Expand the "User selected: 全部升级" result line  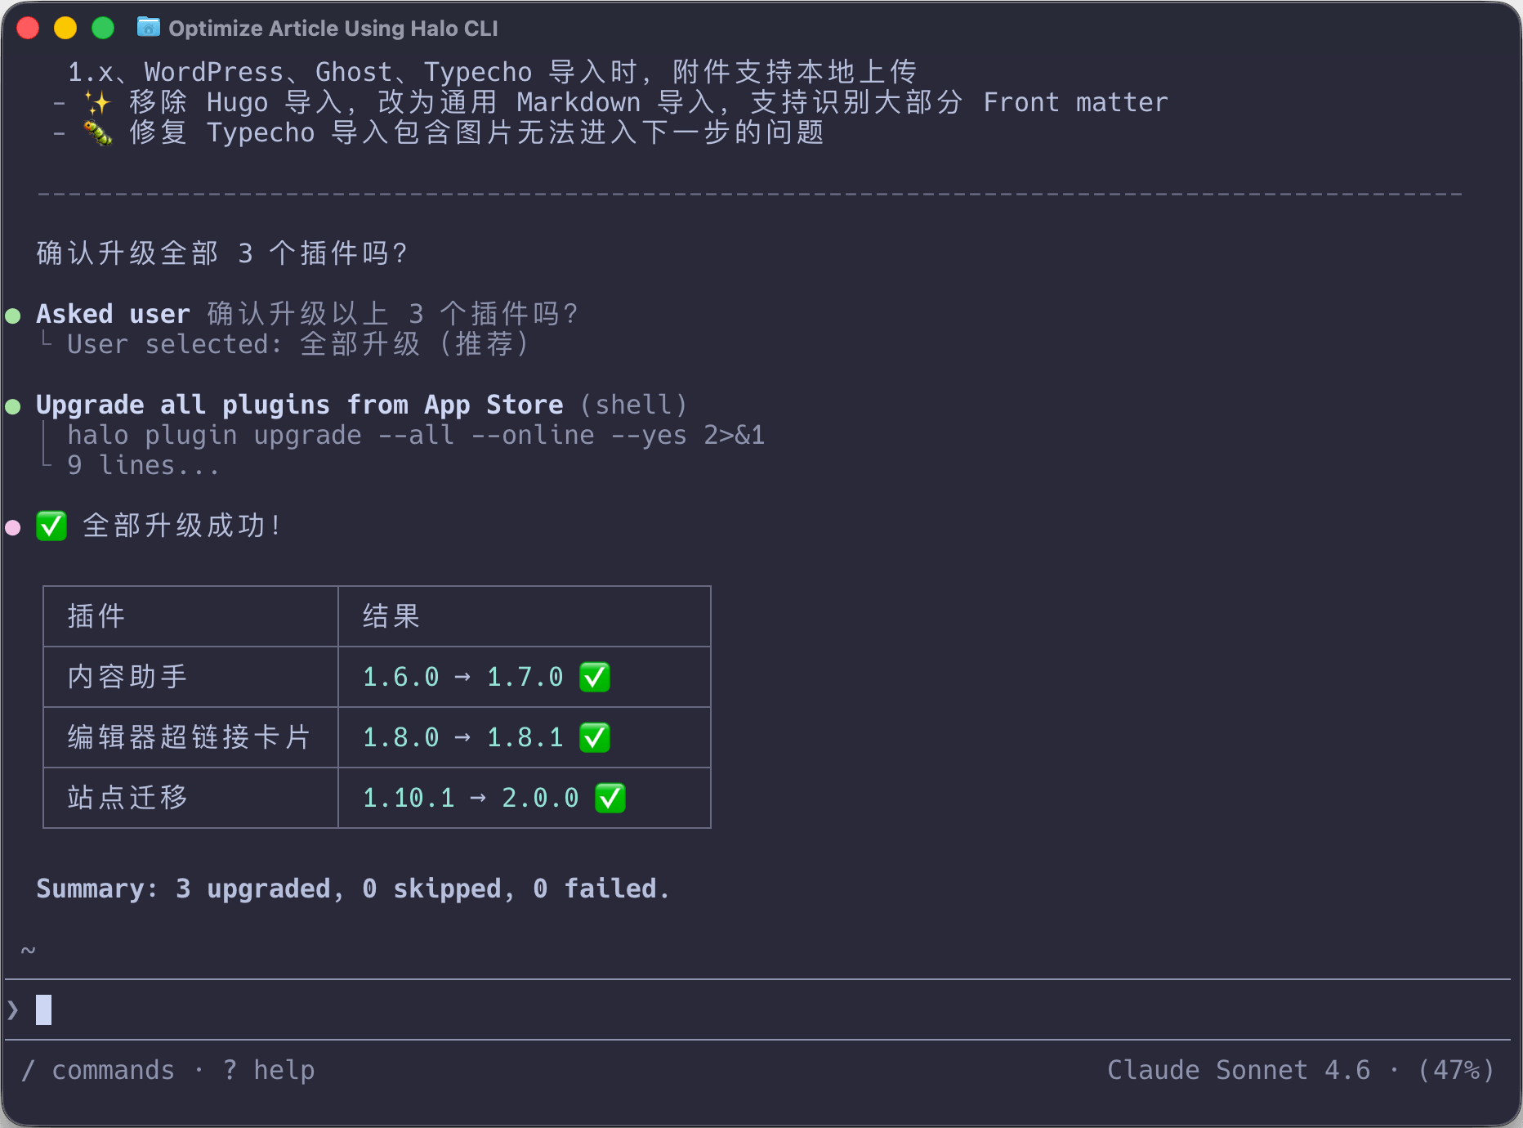(297, 344)
